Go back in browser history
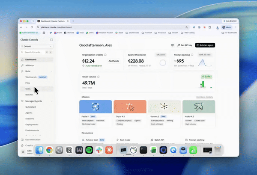 21,27
